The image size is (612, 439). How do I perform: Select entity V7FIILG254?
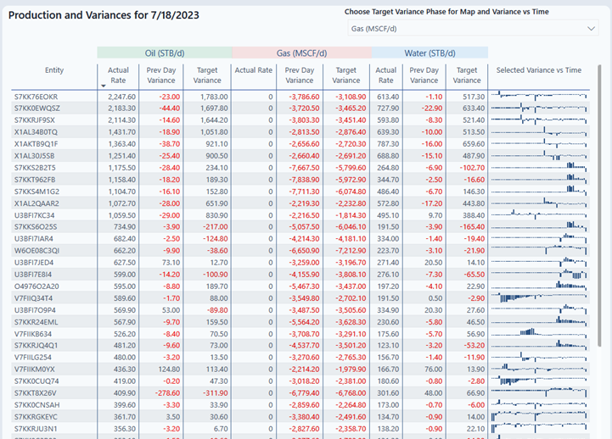(33, 357)
